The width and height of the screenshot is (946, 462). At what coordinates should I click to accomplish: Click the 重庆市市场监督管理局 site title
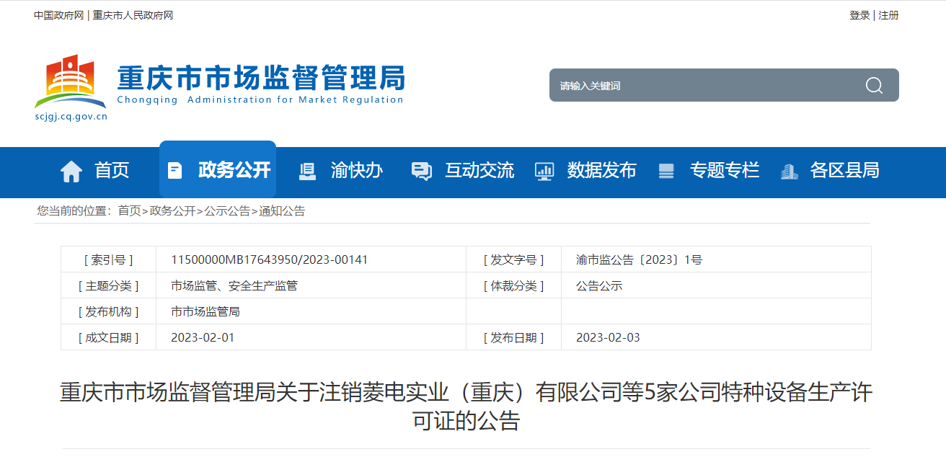tap(261, 77)
